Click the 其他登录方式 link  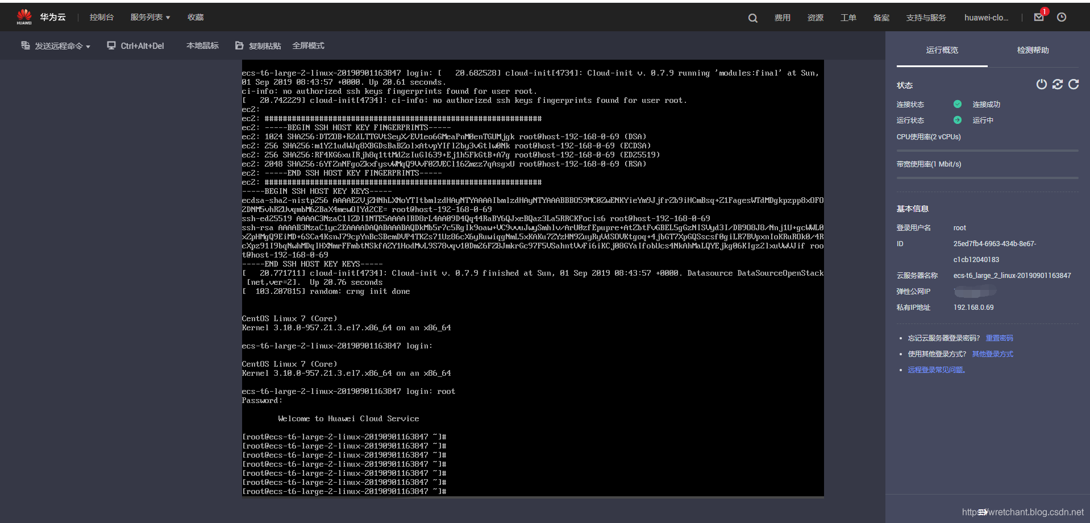tap(992, 354)
